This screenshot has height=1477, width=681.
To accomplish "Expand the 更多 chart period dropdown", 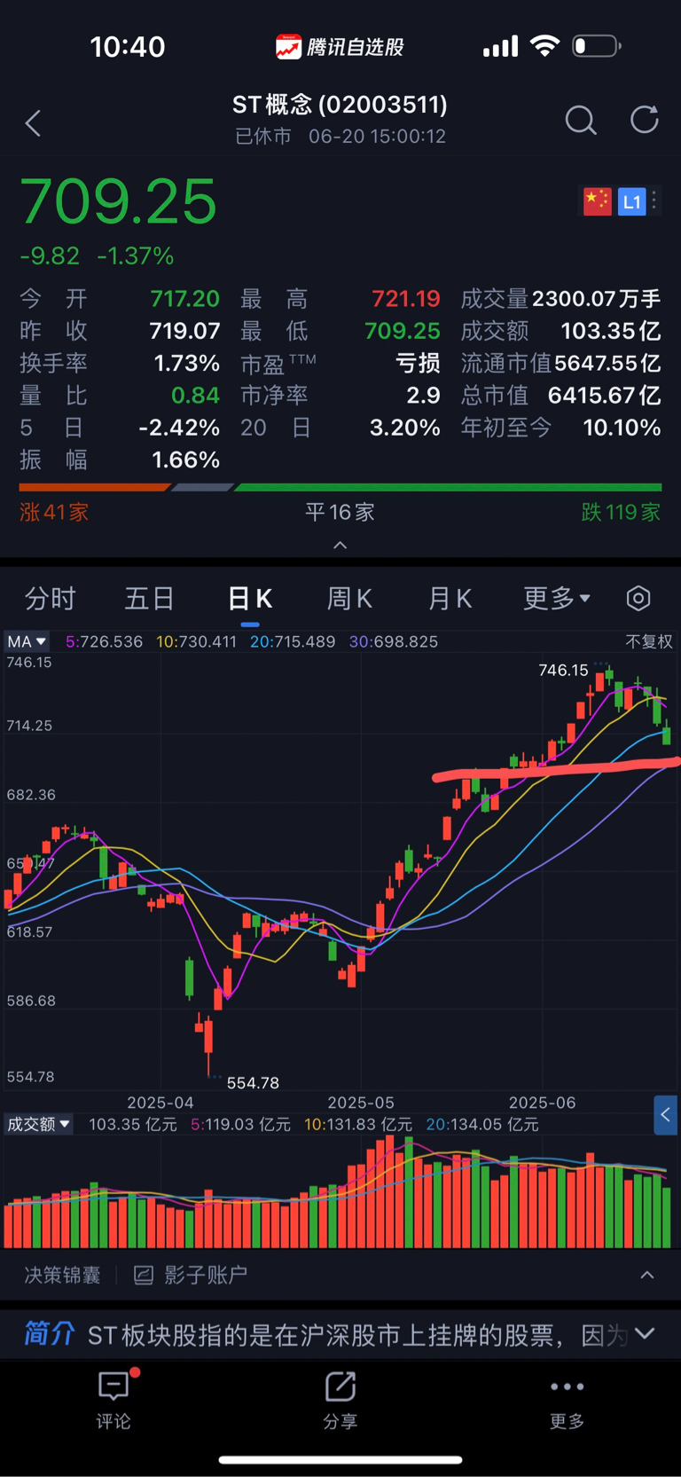I will pos(557,599).
